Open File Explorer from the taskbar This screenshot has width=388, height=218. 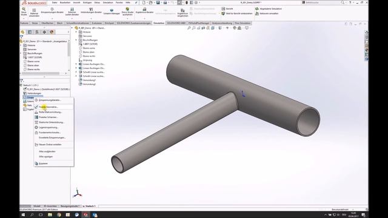[x=50, y=215]
